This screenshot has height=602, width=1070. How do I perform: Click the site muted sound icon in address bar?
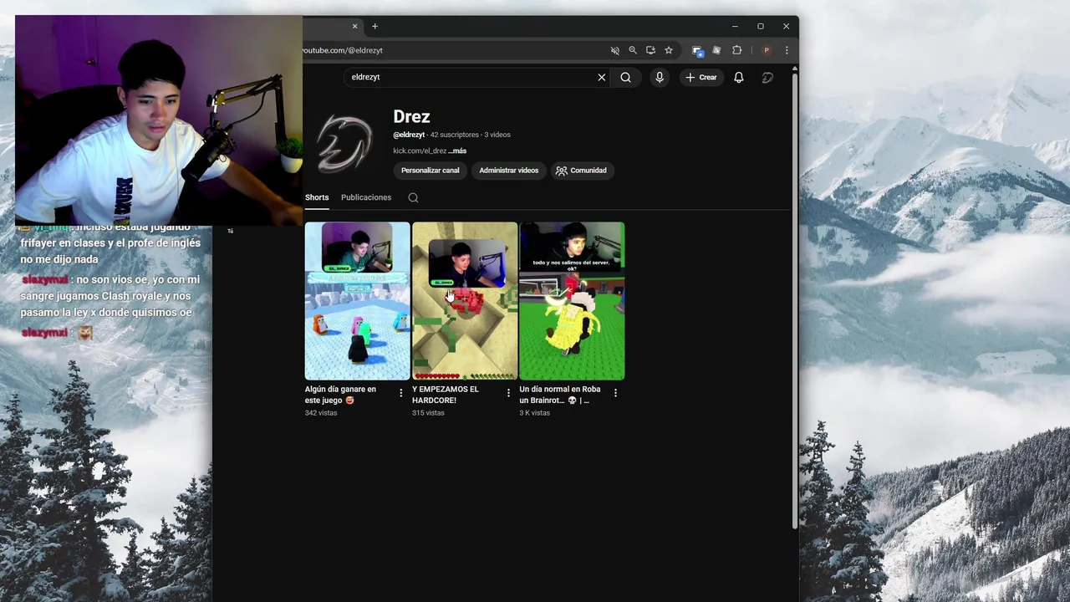tap(615, 50)
